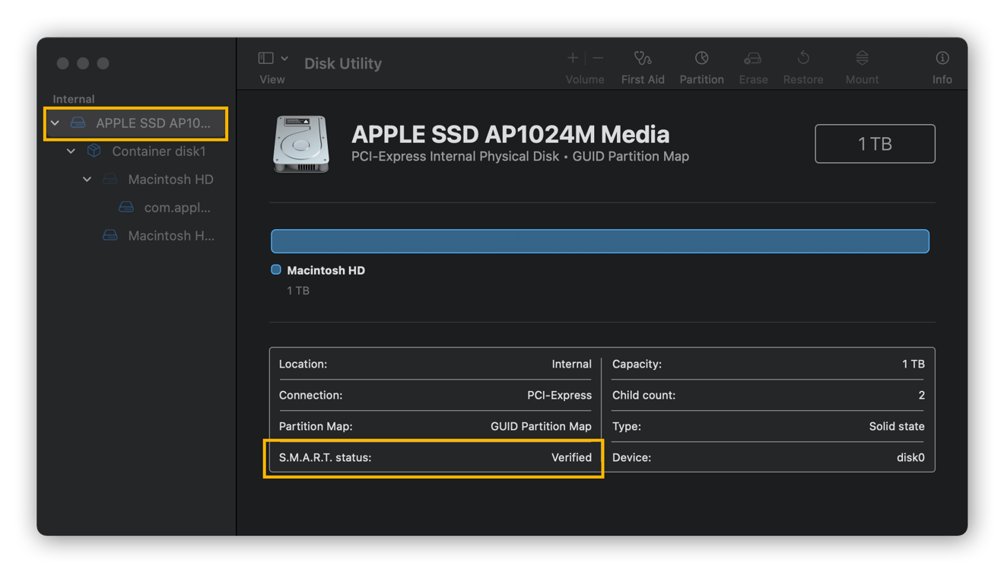Screen dimensions: 1004x573
Task: Collapse the APPLE SSD disk tree
Action: (x=55, y=123)
